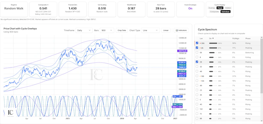Tick the 166 cycle checkbox
This screenshot has height=124, width=263.
click(x=197, y=76)
